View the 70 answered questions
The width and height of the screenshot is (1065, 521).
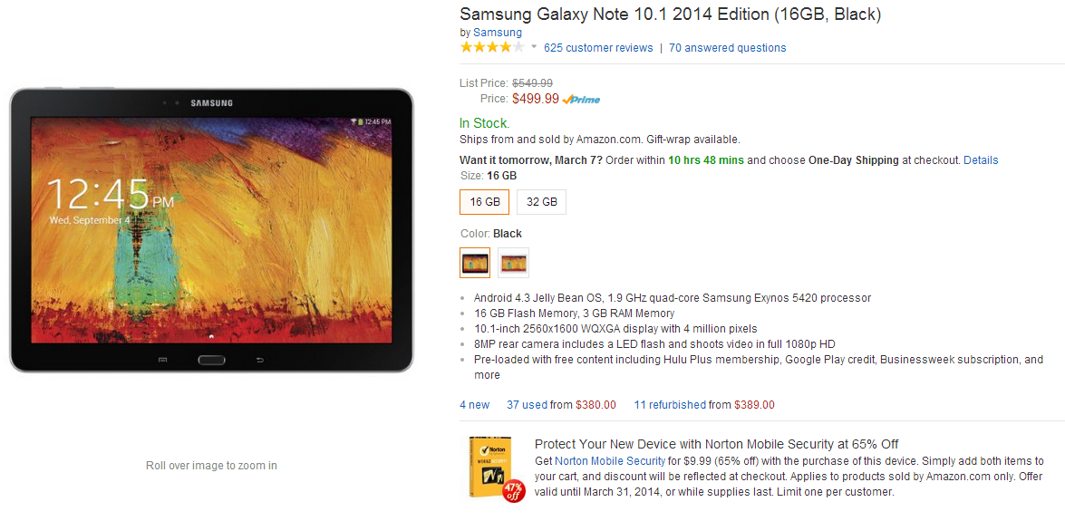click(727, 48)
